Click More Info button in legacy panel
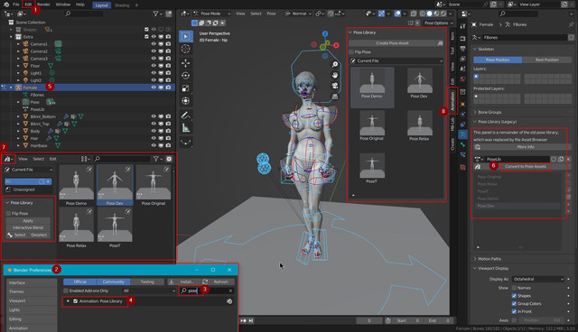The height and width of the screenshot is (332, 578). coord(523,147)
